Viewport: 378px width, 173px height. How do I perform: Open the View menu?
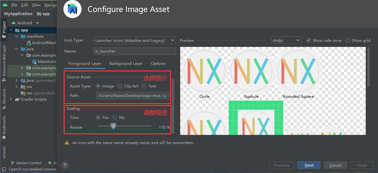[x=36, y=5]
